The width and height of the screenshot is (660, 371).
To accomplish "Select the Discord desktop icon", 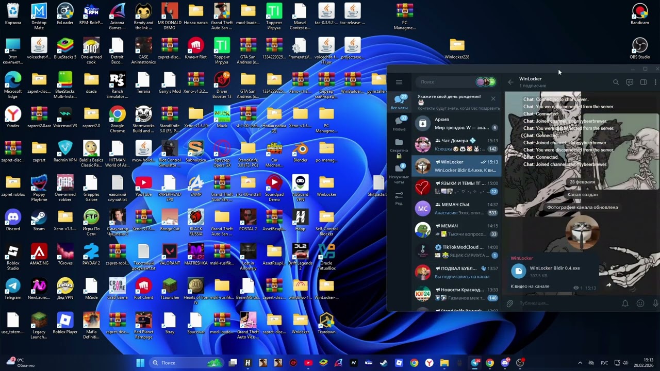I will (x=13, y=220).
